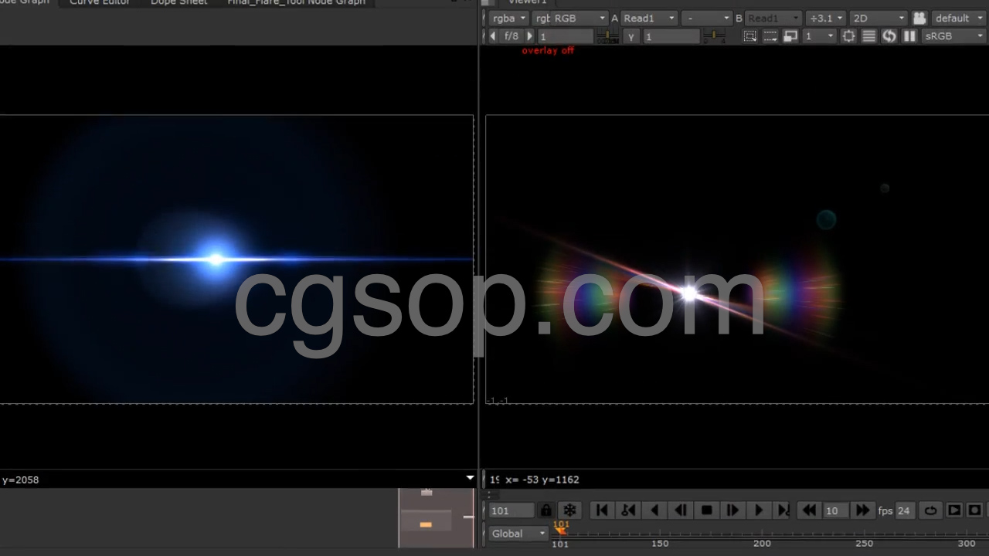Click the flipbook viewer icon

[x=954, y=510]
